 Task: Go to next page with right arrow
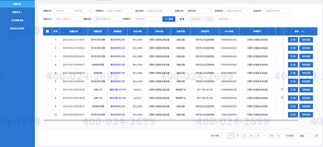pyautogui.click(x=279, y=136)
